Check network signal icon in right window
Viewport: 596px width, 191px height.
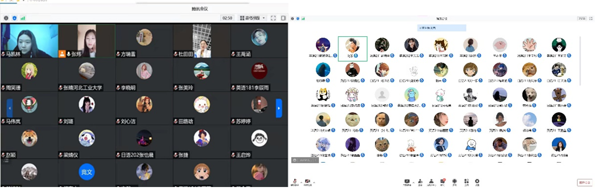303,19
